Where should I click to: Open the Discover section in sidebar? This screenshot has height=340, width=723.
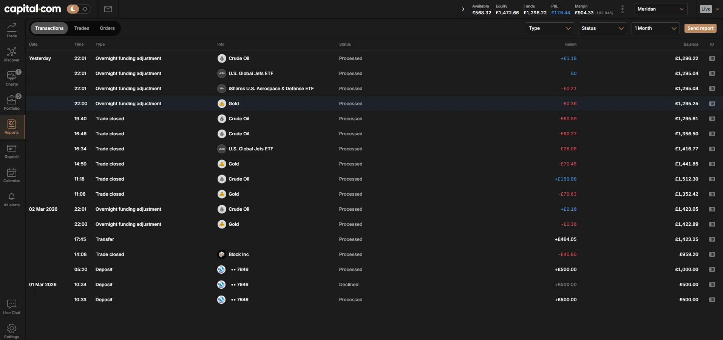(x=12, y=55)
